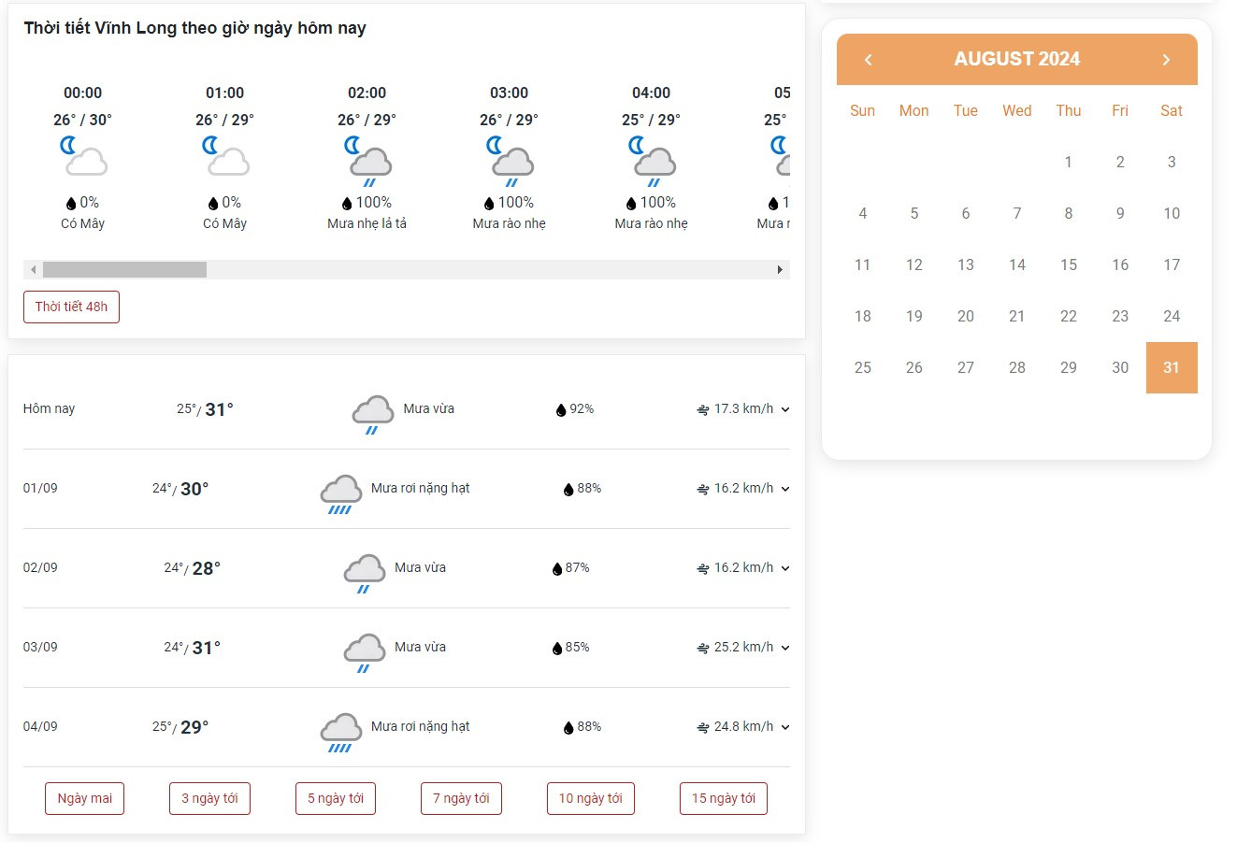Screen dimensions: 1251x843
Task: Open the Ngày mai forecast
Action: [85, 798]
